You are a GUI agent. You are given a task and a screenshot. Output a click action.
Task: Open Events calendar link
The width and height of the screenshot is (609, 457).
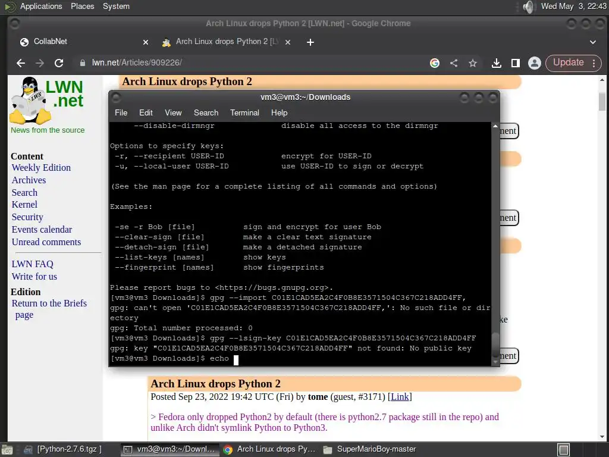[x=42, y=230]
